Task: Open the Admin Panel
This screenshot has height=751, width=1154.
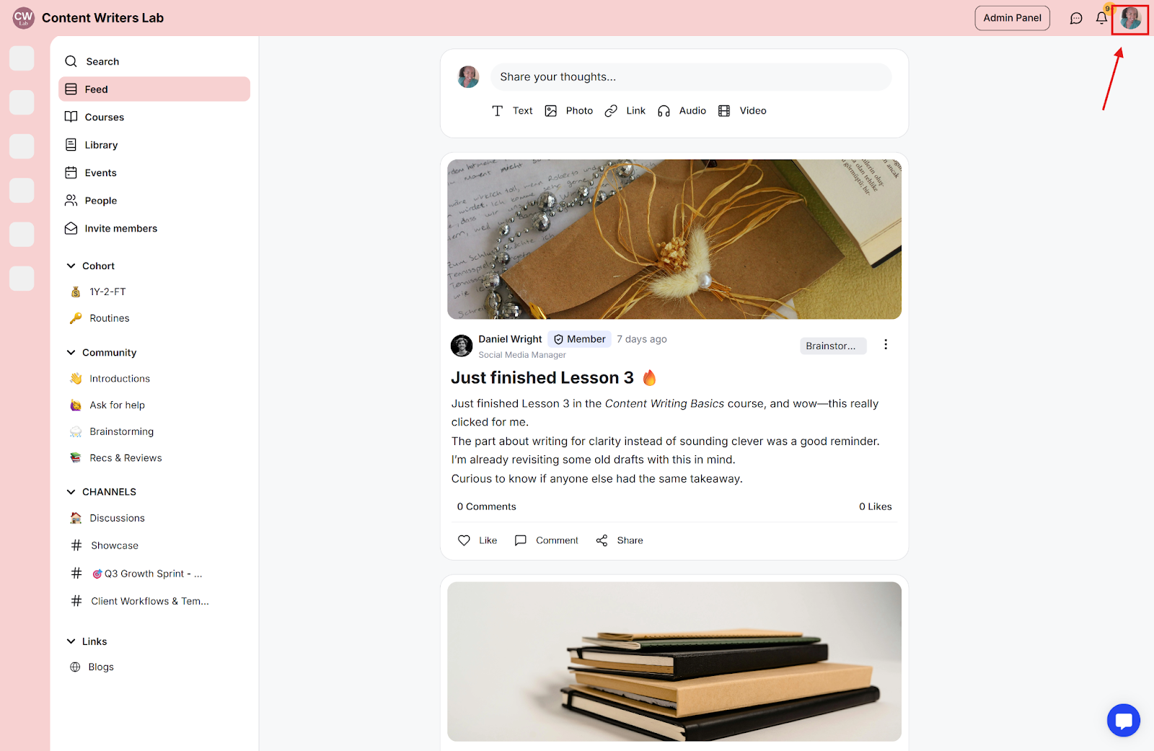Action: (1012, 18)
